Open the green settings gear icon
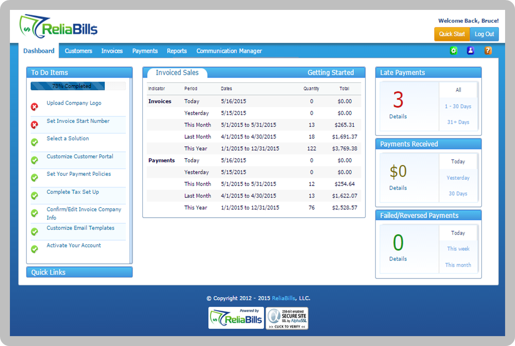Image resolution: width=515 pixels, height=346 pixels. coord(454,51)
